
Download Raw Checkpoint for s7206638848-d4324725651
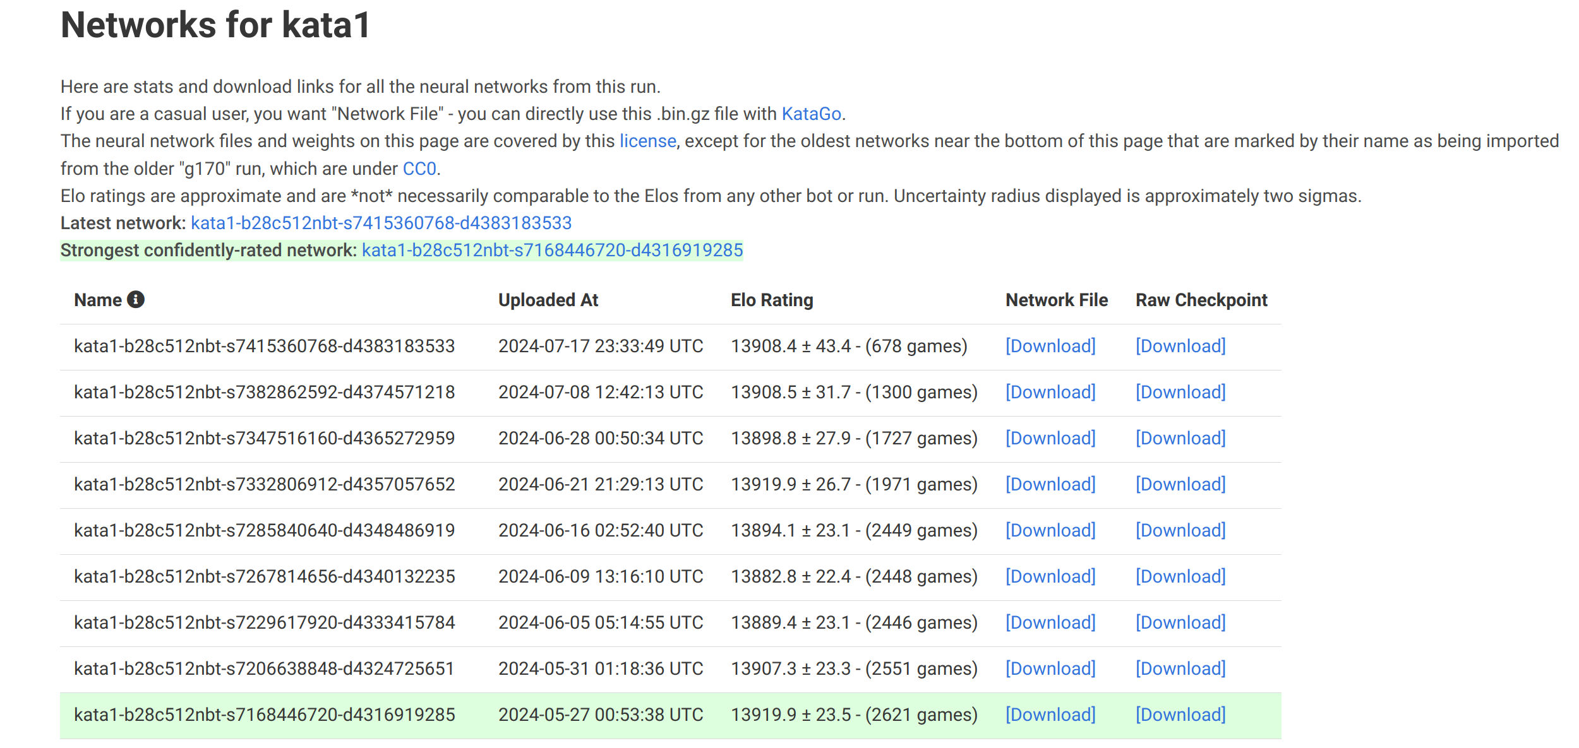(x=1180, y=668)
